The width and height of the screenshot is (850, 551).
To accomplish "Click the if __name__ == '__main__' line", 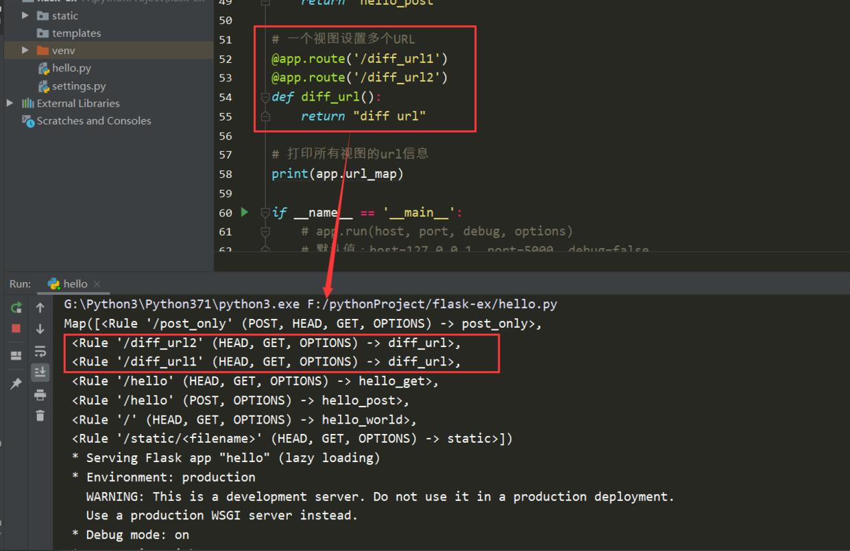I will pyautogui.click(x=367, y=213).
